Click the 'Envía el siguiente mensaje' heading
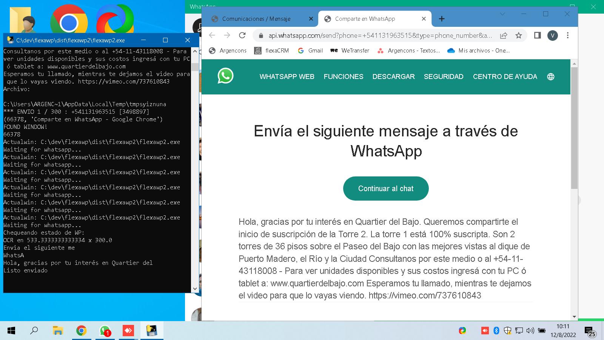This screenshot has width=604, height=340. click(386, 141)
